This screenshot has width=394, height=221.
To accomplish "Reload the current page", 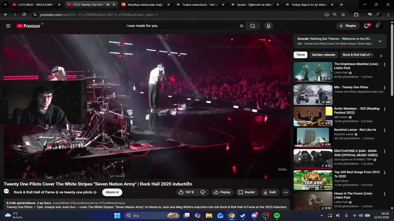I will click(24, 14).
